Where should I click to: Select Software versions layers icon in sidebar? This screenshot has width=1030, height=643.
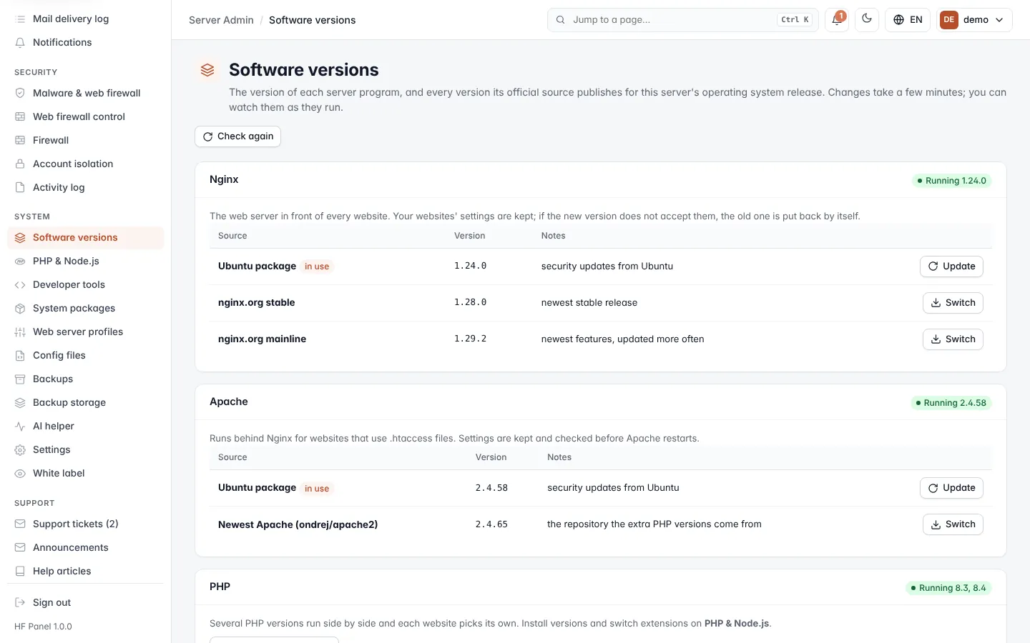coord(20,238)
